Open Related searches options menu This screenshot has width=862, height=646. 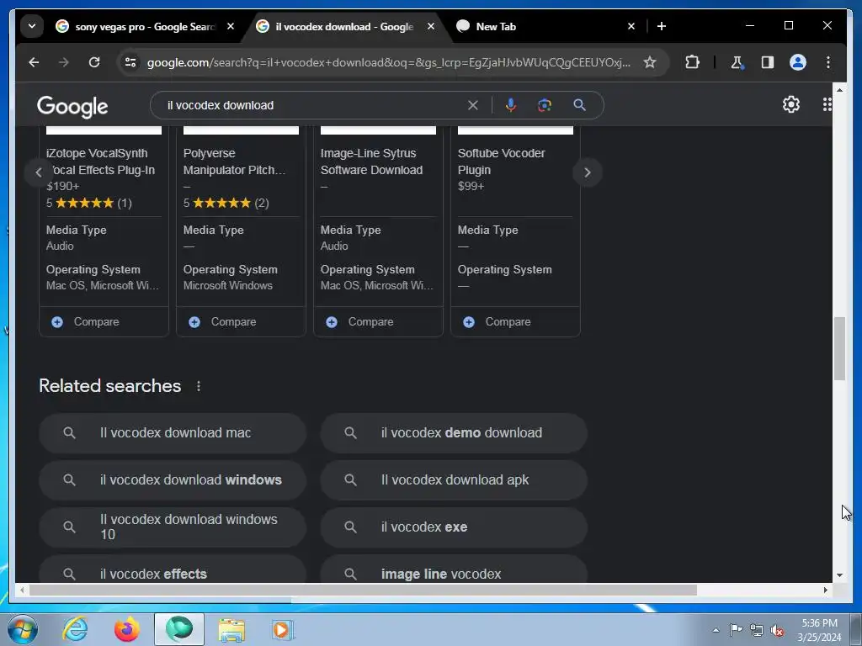(199, 386)
